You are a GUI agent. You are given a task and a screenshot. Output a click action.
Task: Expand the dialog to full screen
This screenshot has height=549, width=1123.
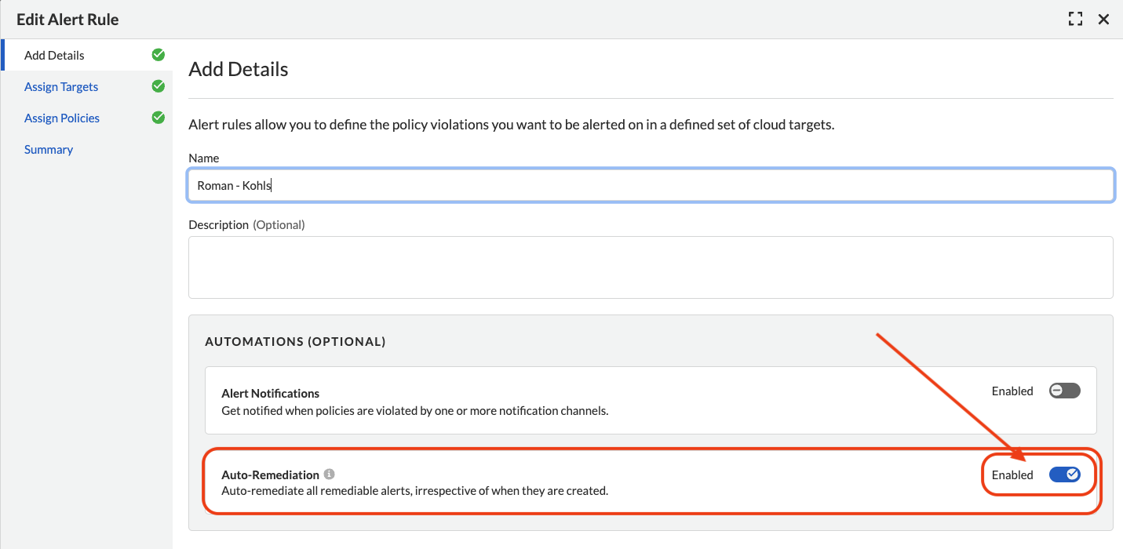tap(1075, 20)
